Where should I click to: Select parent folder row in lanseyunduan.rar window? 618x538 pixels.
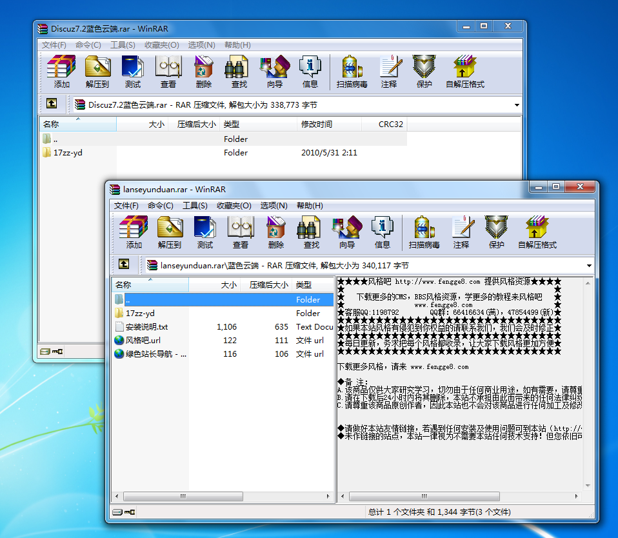pos(223,299)
